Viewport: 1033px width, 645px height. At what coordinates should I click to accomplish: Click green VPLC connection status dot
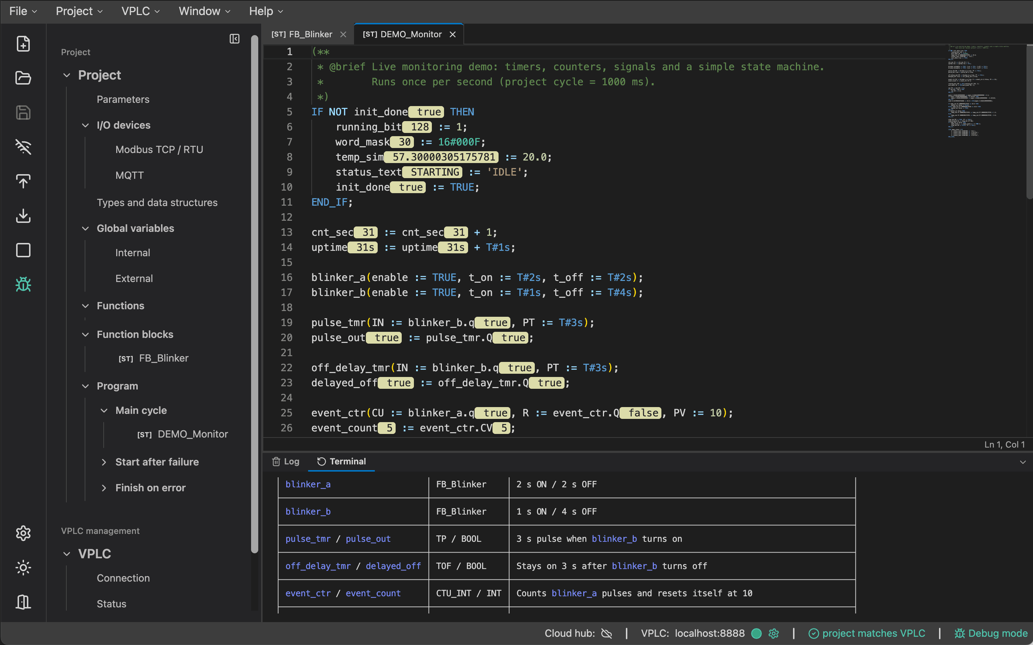(756, 633)
